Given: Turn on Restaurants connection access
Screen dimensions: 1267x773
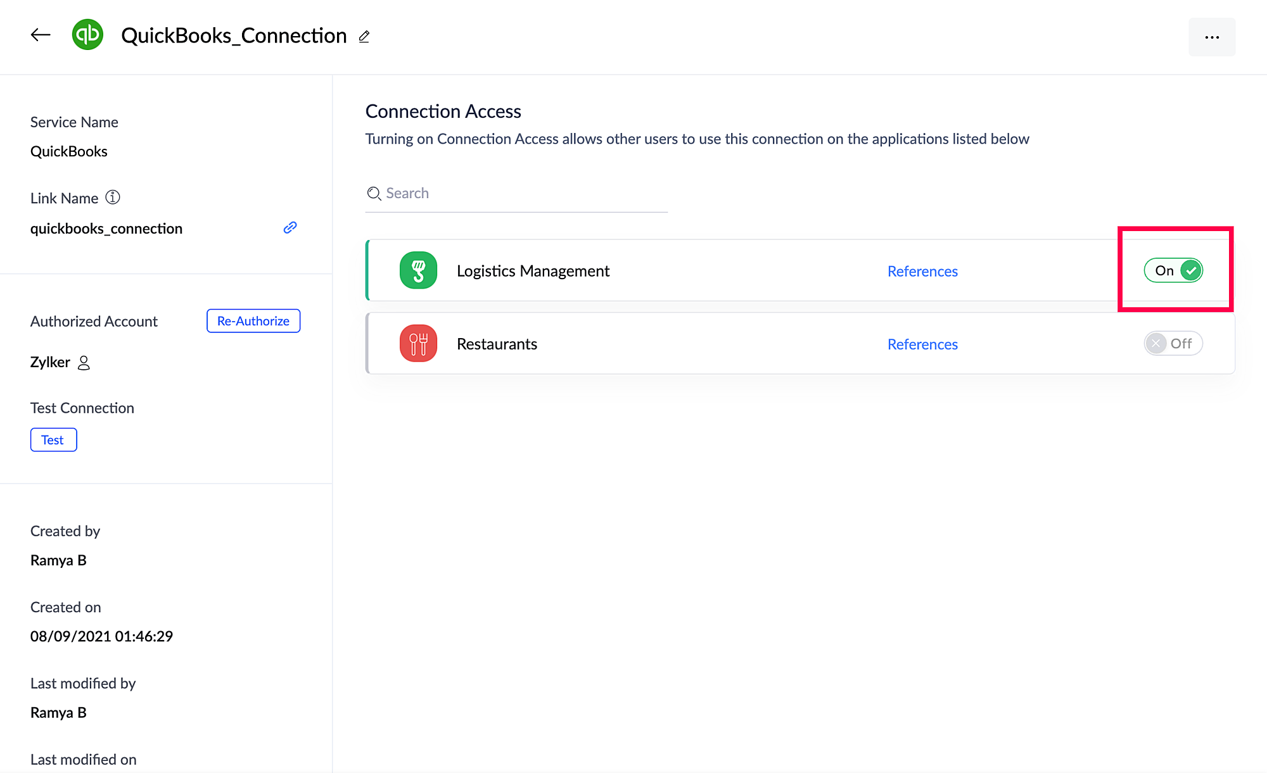Looking at the screenshot, I should pos(1173,343).
